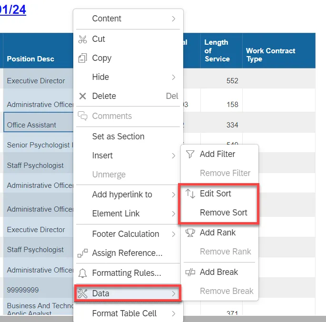This screenshot has height=322, width=326.
Task: Click the Delete X icon
Action: tap(83, 96)
